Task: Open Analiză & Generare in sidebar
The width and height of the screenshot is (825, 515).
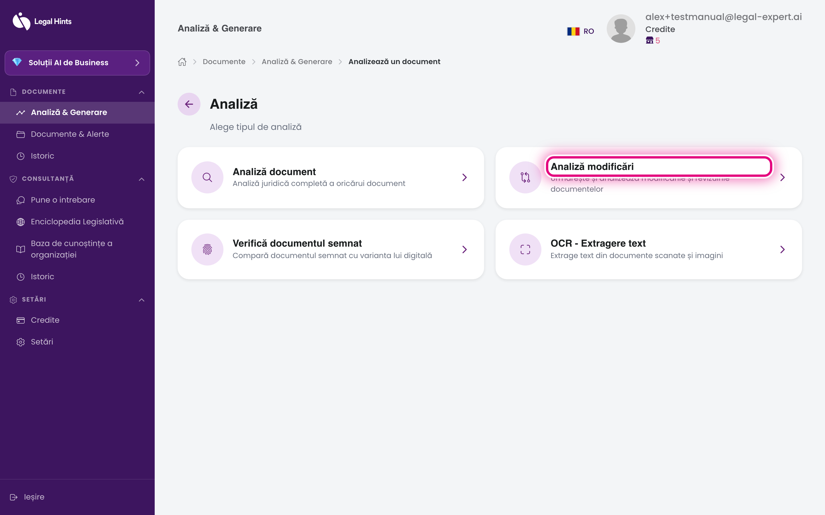Action: (x=77, y=112)
